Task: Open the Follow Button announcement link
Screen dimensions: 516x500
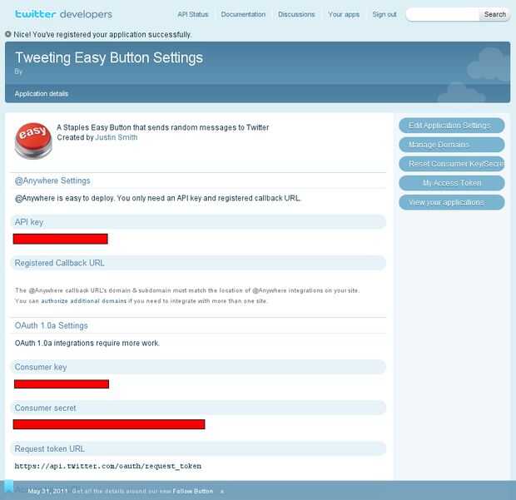Action: tap(193, 491)
